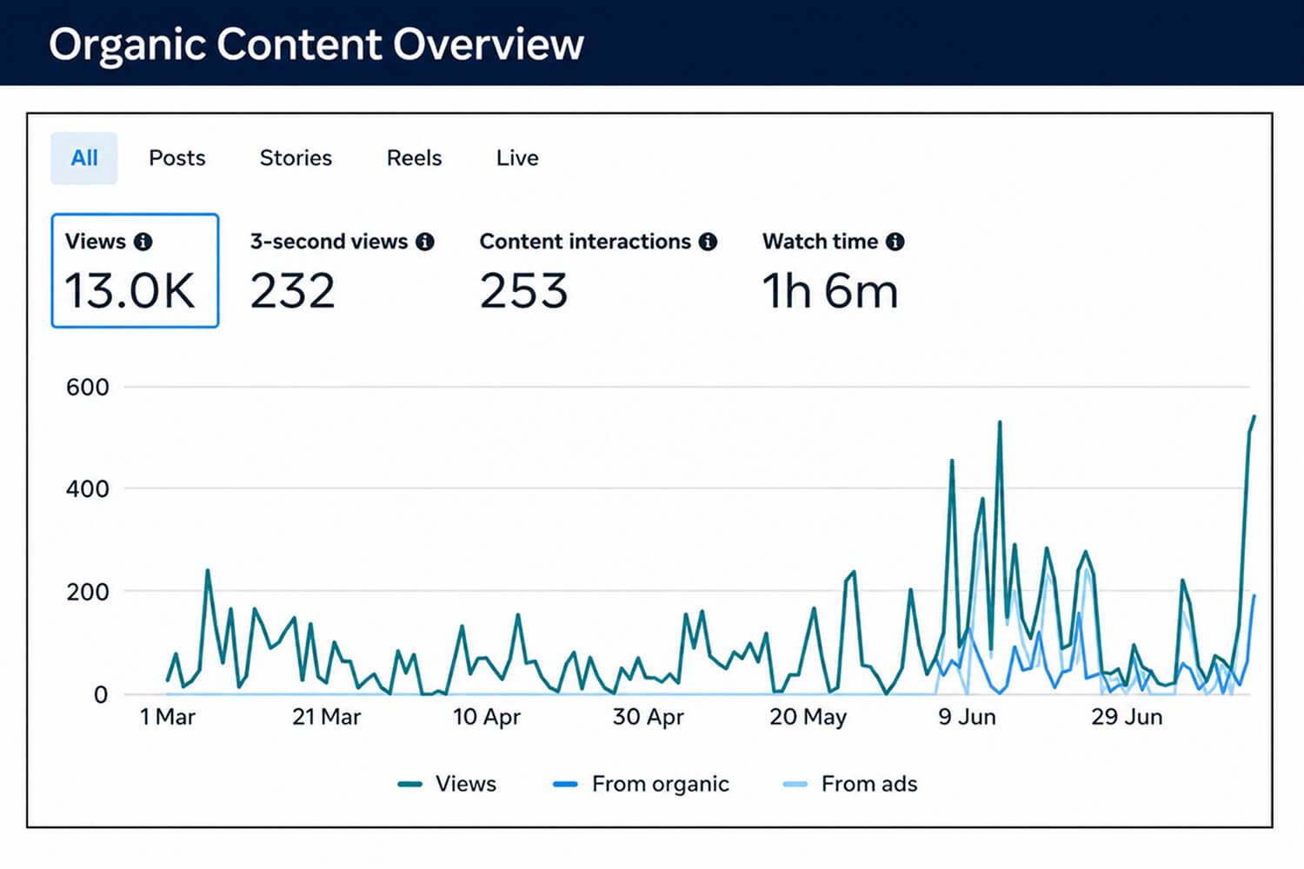This screenshot has width=1304, height=869.
Task: Click the 0 y-axis value
Action: pos(101,694)
